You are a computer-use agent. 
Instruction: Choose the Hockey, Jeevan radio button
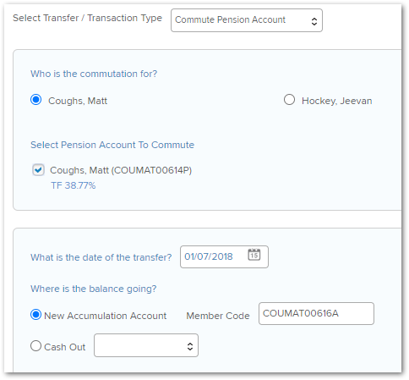(289, 100)
